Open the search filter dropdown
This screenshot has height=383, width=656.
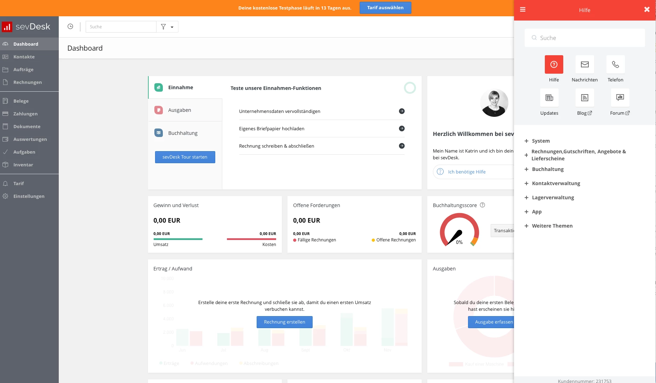pos(167,27)
